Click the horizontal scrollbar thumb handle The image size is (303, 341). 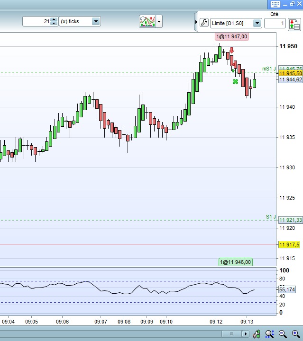click(231, 334)
